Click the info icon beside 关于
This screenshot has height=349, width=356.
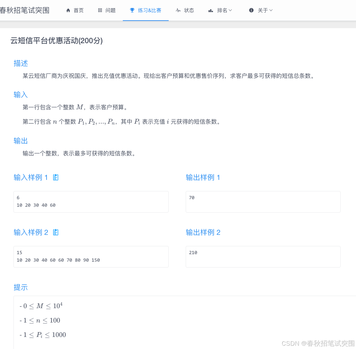pos(251,10)
